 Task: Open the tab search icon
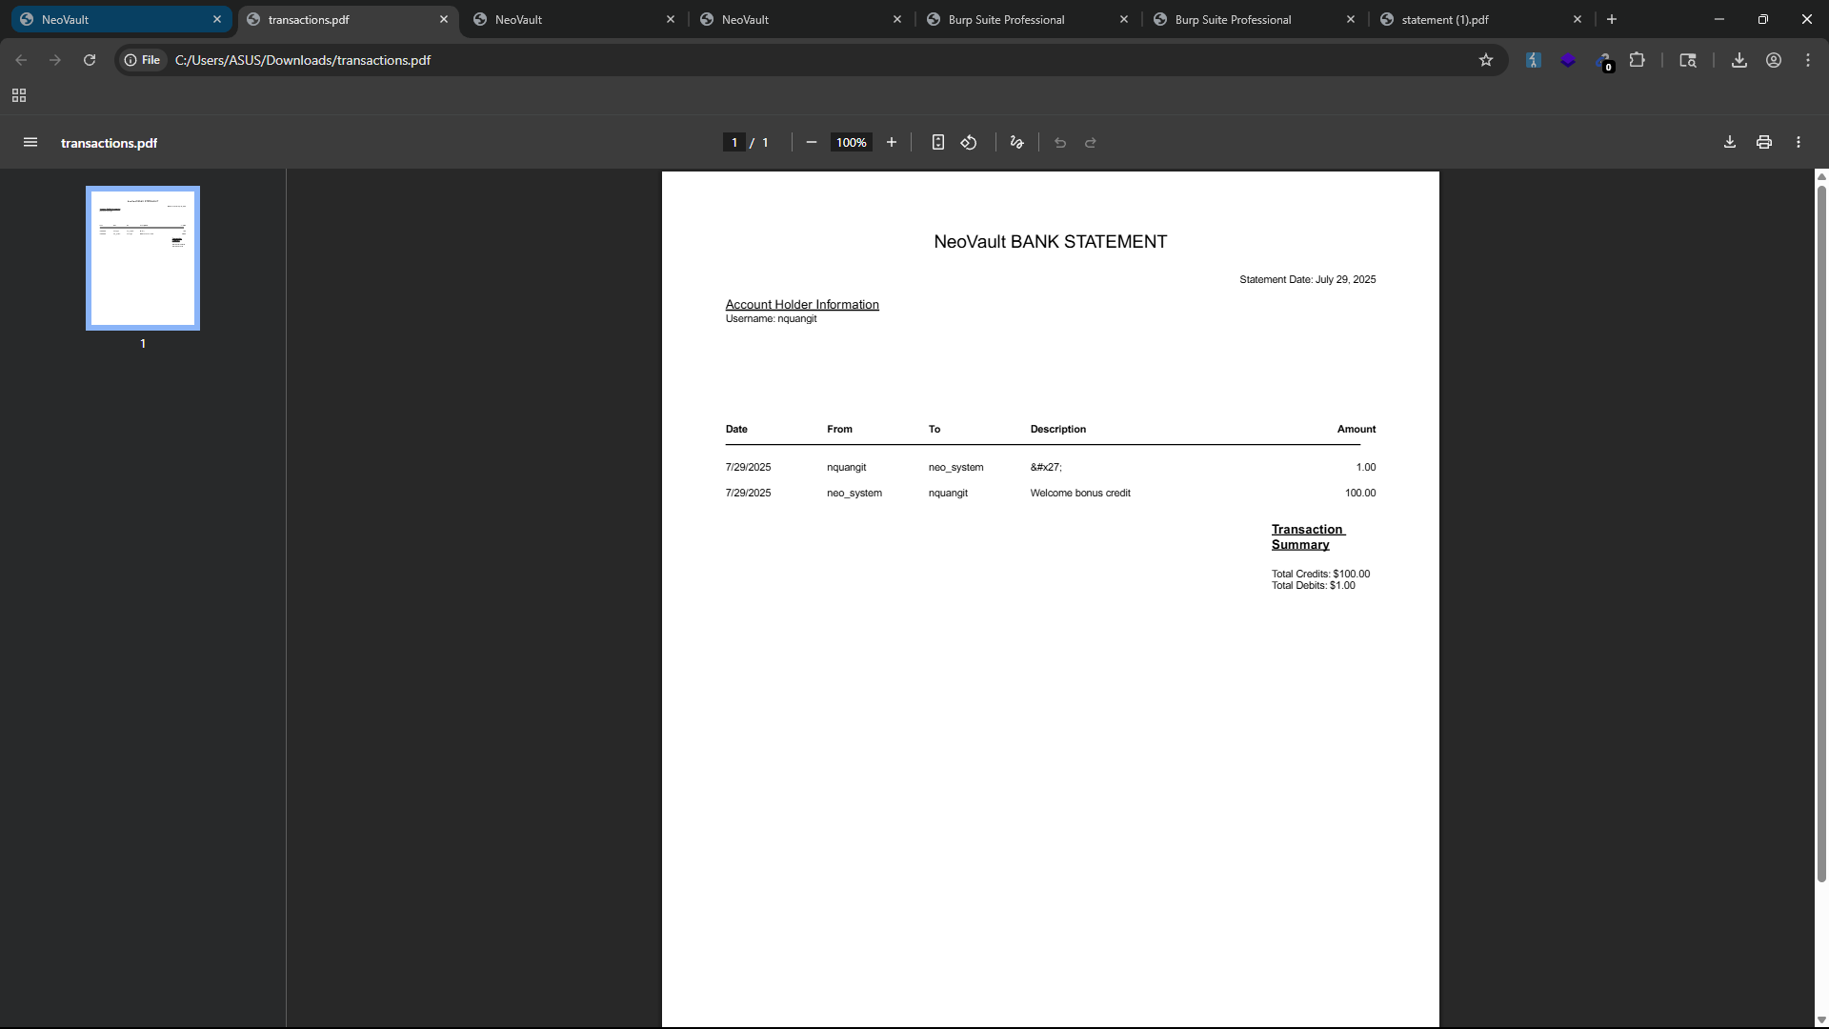click(x=1688, y=60)
